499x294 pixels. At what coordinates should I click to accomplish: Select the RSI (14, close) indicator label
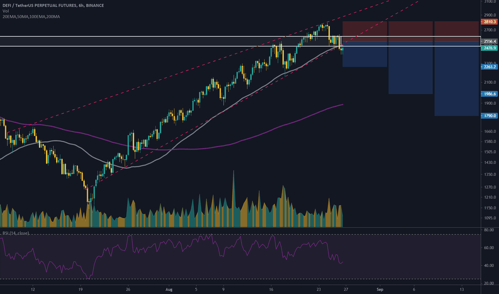[16, 233]
